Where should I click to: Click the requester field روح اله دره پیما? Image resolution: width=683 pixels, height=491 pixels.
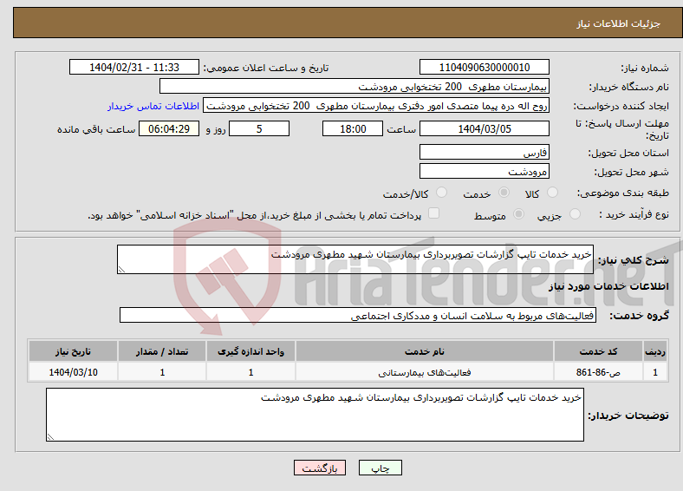pos(376,106)
